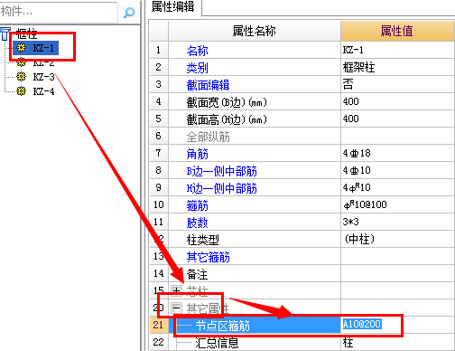Click the 备注 property name
Image resolution: width=455 pixels, height=351 pixels.
(197, 274)
